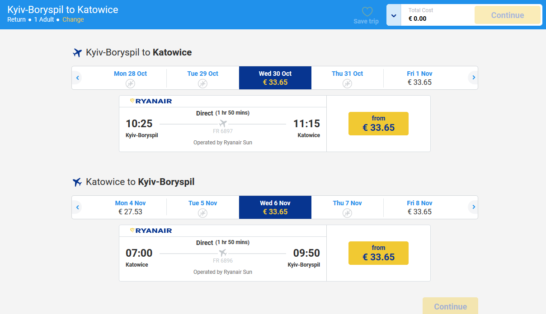The height and width of the screenshot is (314, 546).
Task: Click Ryanair logo on outbound flight card
Action: pyautogui.click(x=151, y=101)
